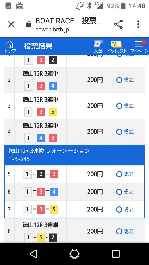Close the browser tab with X
The image size is (149, 265).
[x=11, y=24]
